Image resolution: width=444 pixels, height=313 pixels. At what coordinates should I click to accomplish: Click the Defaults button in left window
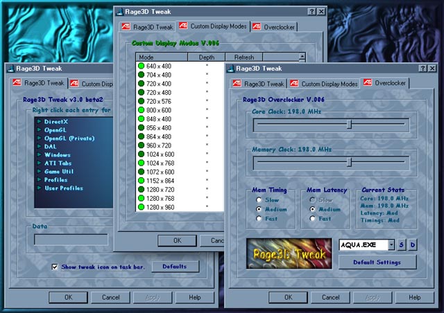click(x=176, y=267)
